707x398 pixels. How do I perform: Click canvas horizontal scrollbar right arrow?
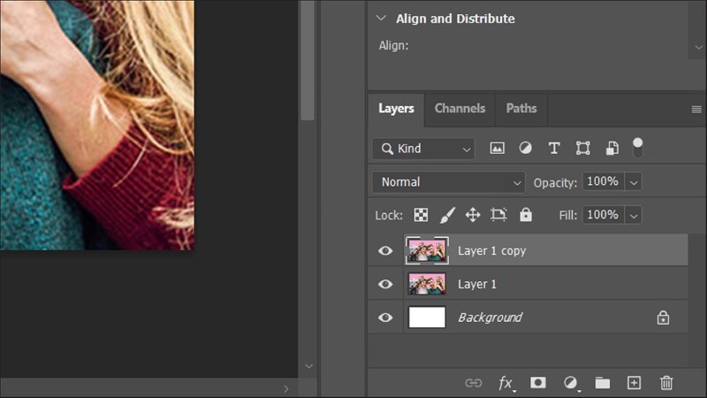click(285, 388)
